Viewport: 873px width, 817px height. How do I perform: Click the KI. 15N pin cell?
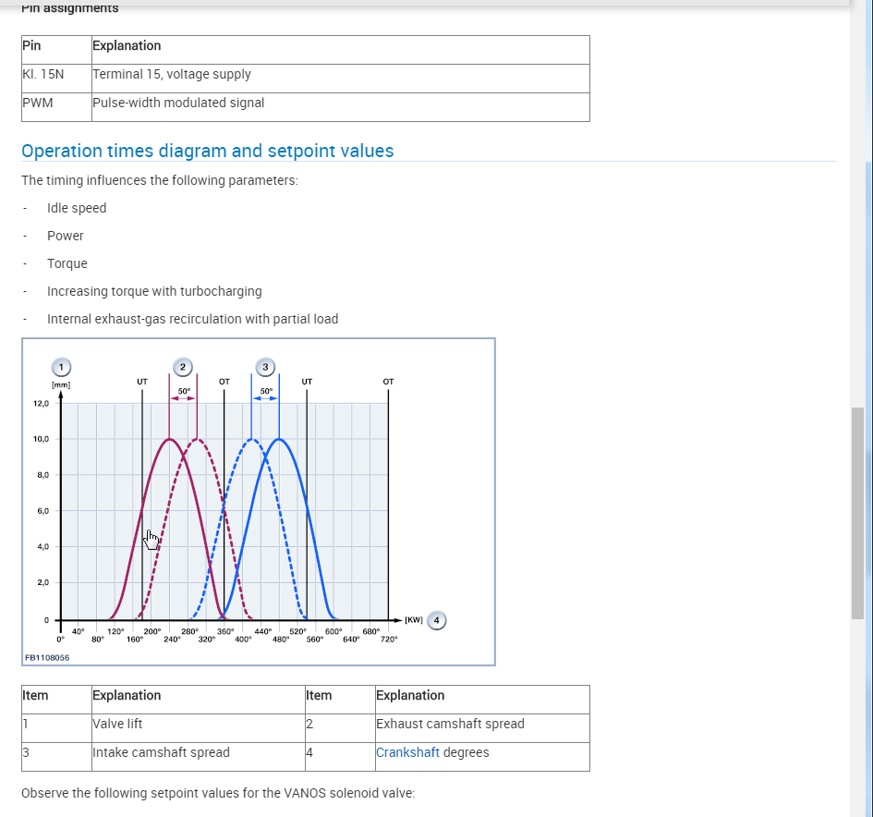tap(43, 74)
